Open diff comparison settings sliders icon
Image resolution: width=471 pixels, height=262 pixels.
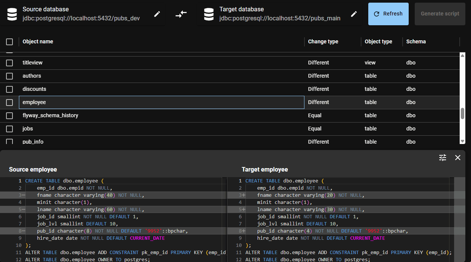click(443, 158)
